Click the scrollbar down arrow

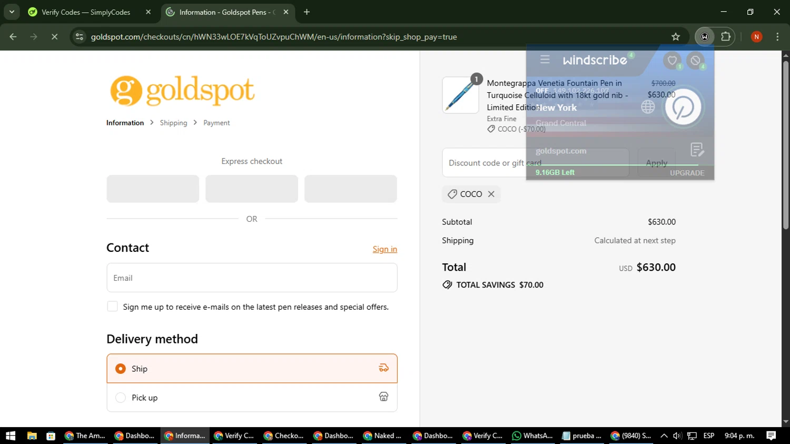click(x=786, y=422)
